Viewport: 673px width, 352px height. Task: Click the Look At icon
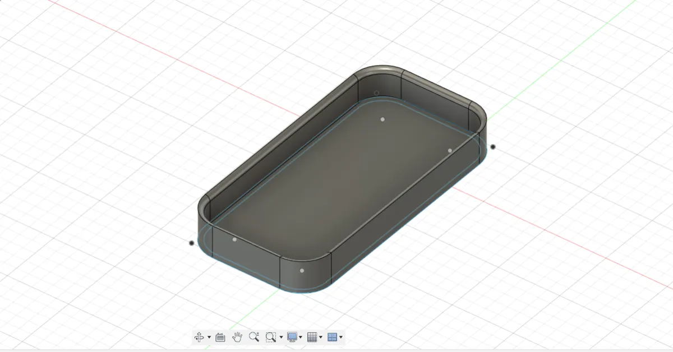(220, 337)
